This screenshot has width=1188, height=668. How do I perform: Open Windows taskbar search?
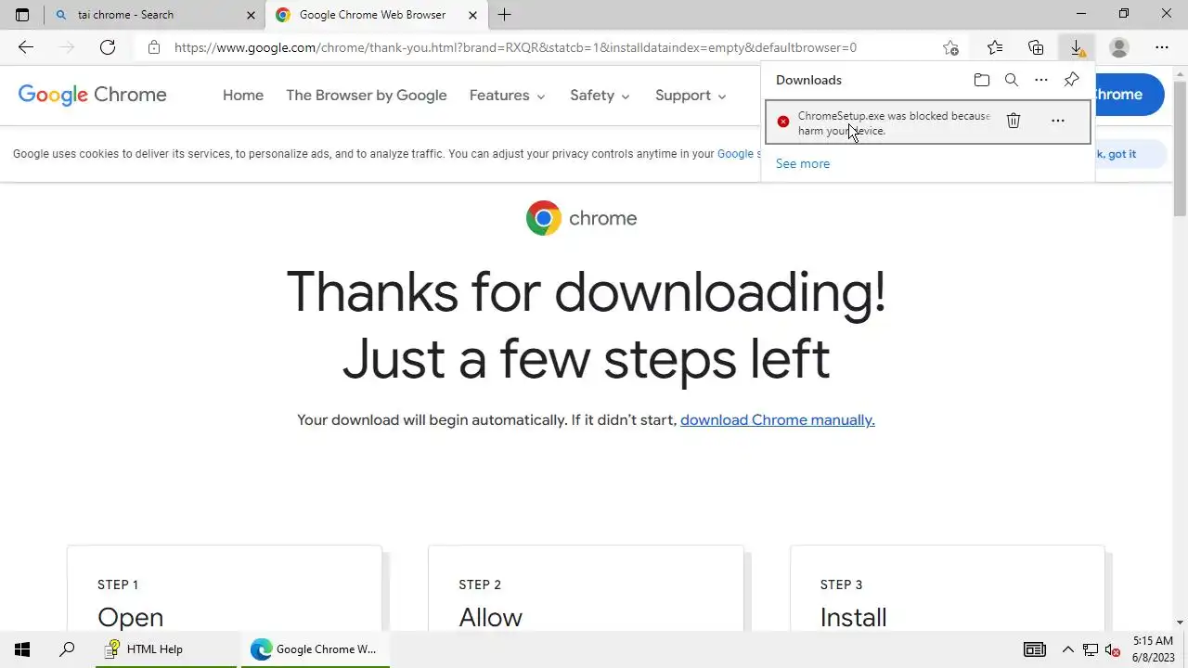point(67,649)
